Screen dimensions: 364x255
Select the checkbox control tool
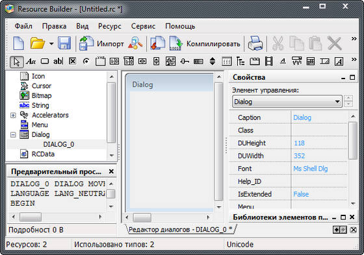[73, 61]
